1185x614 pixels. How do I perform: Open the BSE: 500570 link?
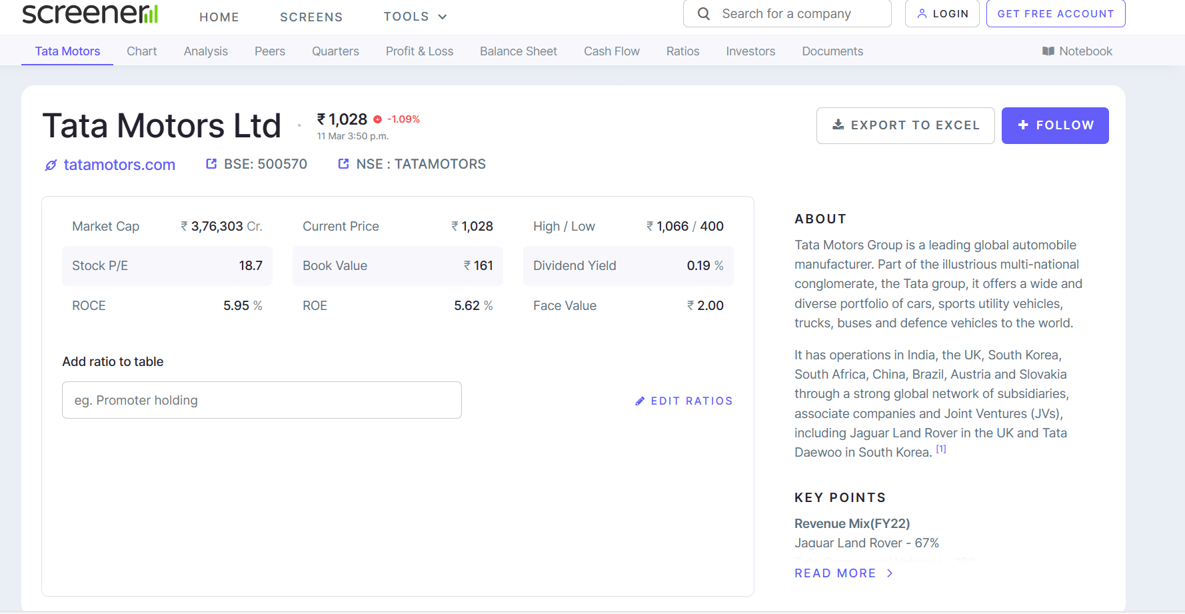click(x=257, y=164)
